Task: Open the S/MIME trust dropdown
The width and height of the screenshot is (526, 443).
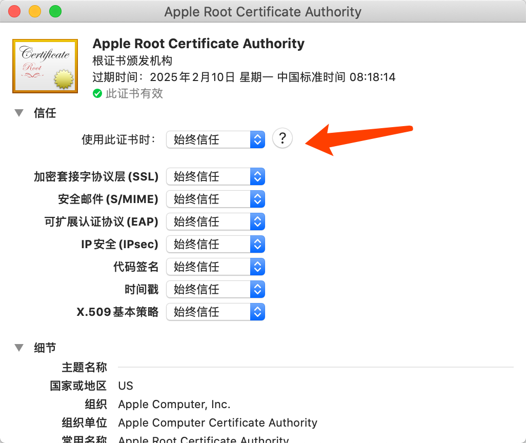Action: coord(215,199)
